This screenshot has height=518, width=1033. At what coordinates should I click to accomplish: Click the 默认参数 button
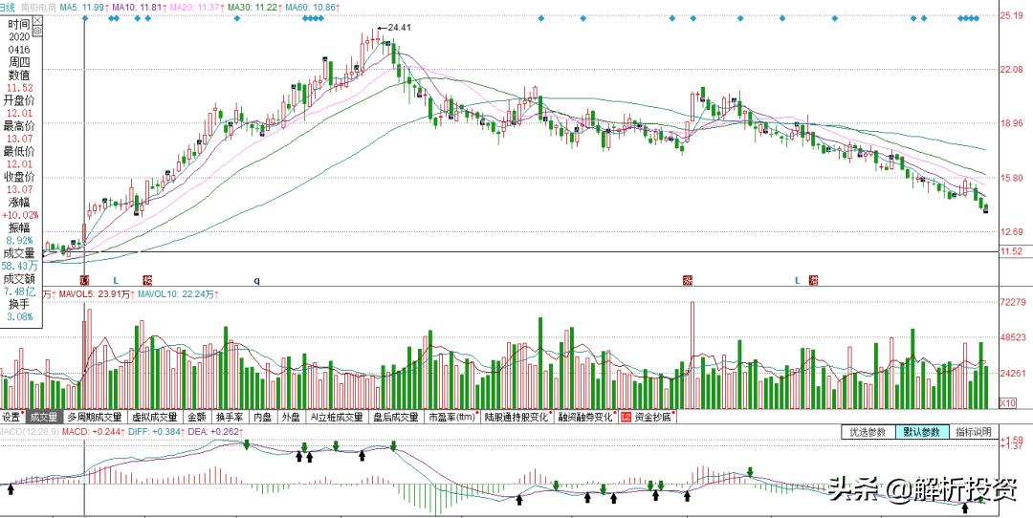[x=922, y=432]
